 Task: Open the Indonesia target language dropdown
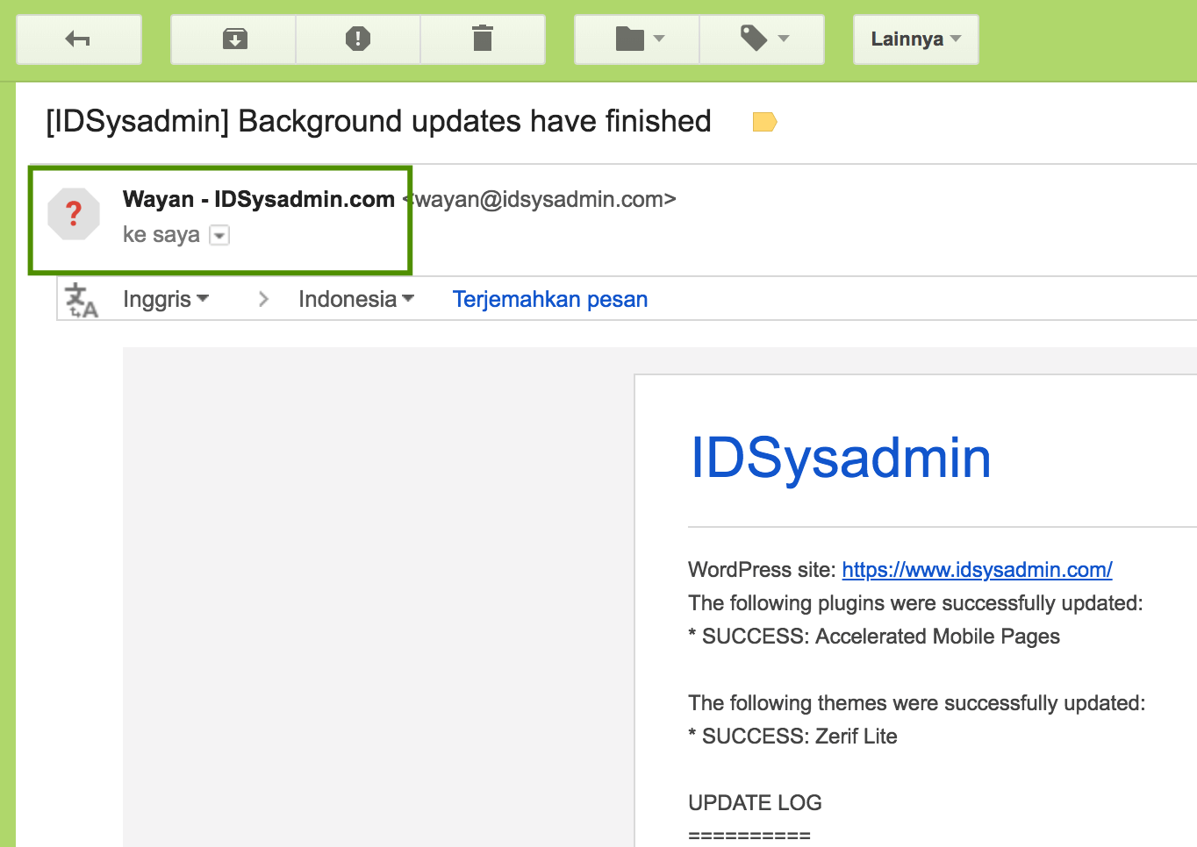tap(356, 299)
